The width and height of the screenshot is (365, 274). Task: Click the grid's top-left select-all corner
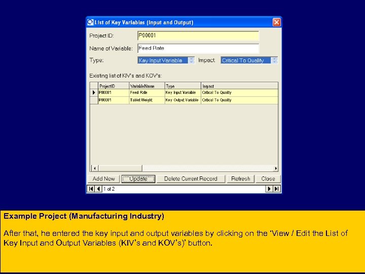click(x=94, y=86)
